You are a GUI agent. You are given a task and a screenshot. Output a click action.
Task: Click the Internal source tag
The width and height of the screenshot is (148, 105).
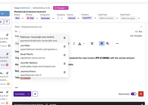click(x=72, y=18)
